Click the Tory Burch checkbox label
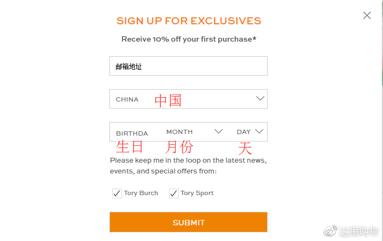Image resolution: width=383 pixels, height=241 pixels. point(141,193)
